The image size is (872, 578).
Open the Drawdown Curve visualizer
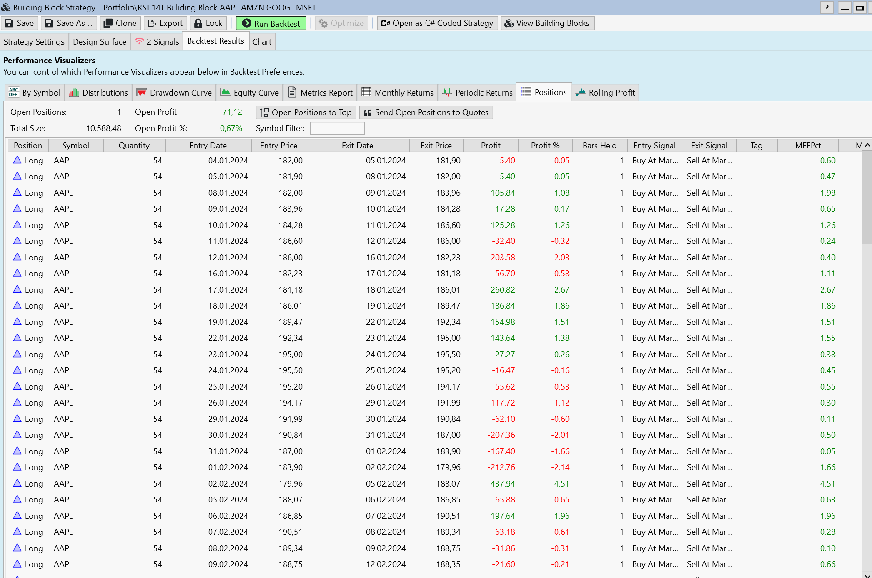pyautogui.click(x=175, y=92)
